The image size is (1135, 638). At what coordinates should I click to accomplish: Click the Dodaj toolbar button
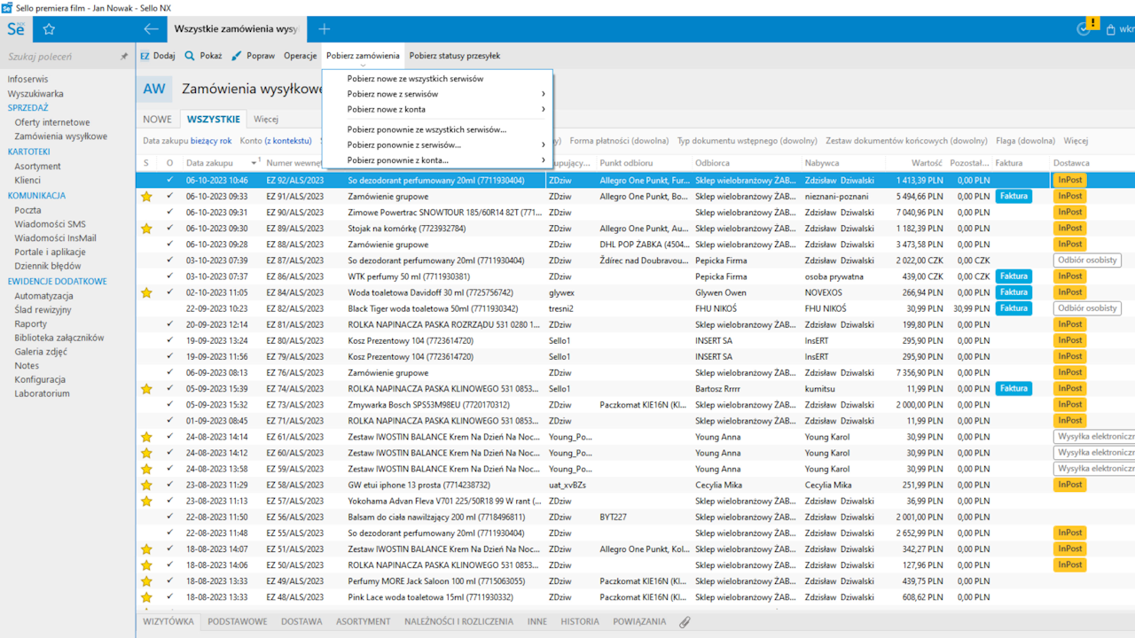158,56
